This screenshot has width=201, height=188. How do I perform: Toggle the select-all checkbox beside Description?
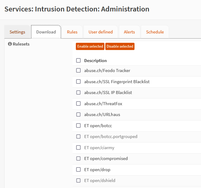click(79, 61)
